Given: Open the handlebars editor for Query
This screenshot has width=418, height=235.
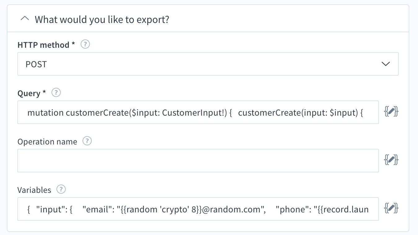Looking at the screenshot, I should (x=391, y=112).
